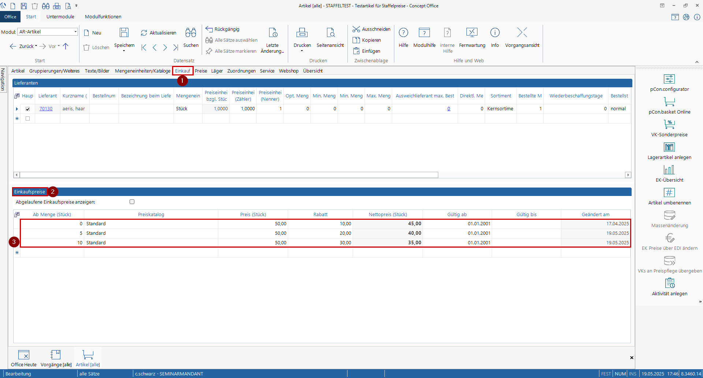Tick the checkbox in the new supplier row
This screenshot has width=703, height=378.
pyautogui.click(x=27, y=119)
